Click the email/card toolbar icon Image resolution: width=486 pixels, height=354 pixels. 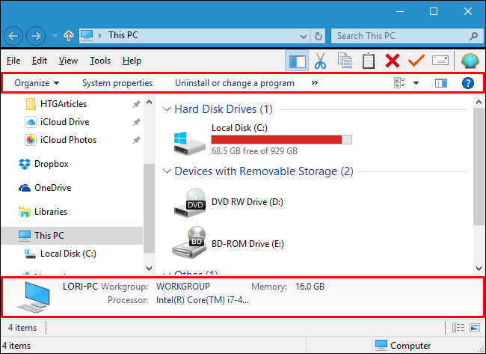pyautogui.click(x=440, y=60)
